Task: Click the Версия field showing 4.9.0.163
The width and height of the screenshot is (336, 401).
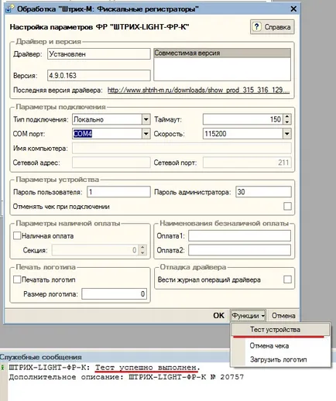Action: 98,75
